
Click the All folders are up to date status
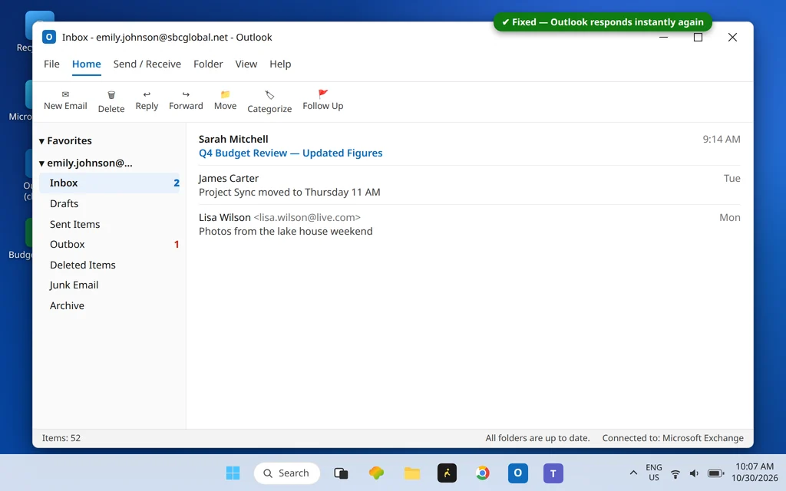(x=537, y=438)
